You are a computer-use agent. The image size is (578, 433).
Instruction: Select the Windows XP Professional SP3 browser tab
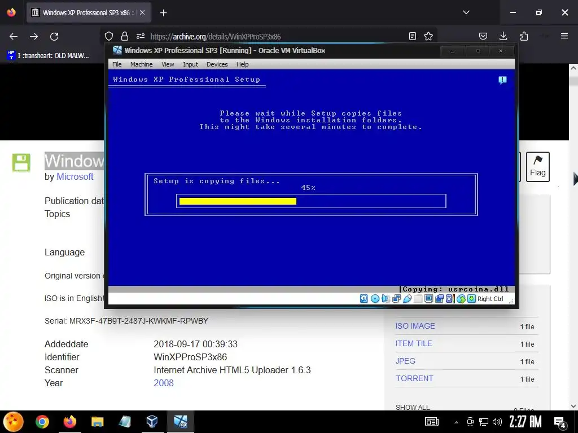coord(89,12)
